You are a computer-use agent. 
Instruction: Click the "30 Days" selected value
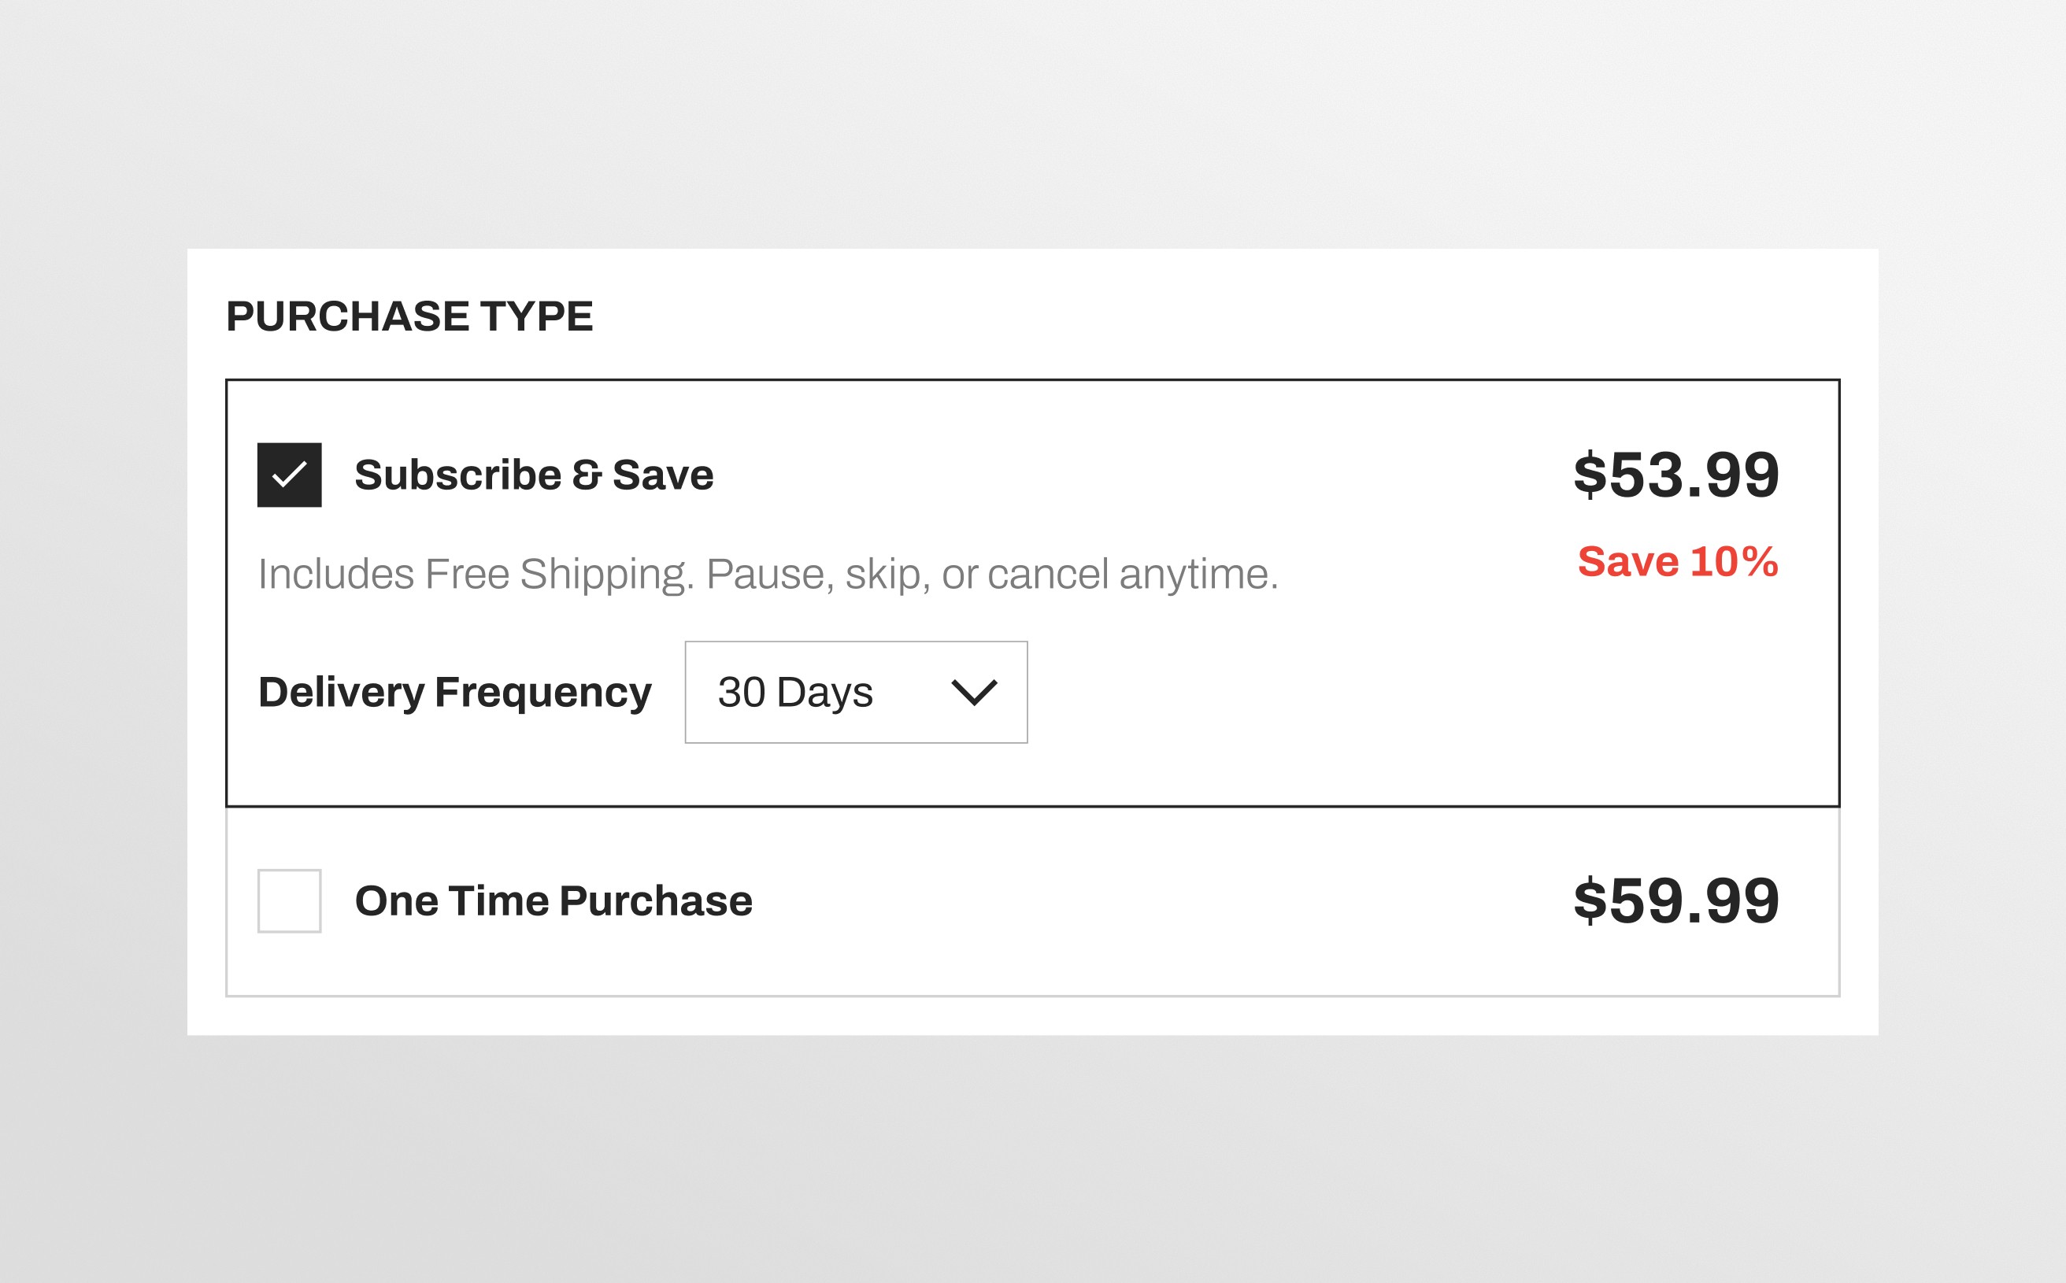(795, 693)
